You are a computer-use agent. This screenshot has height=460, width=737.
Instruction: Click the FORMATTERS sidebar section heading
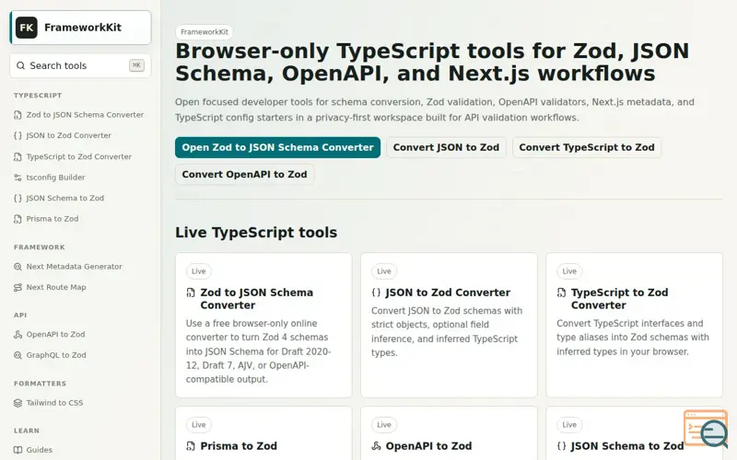pos(40,384)
